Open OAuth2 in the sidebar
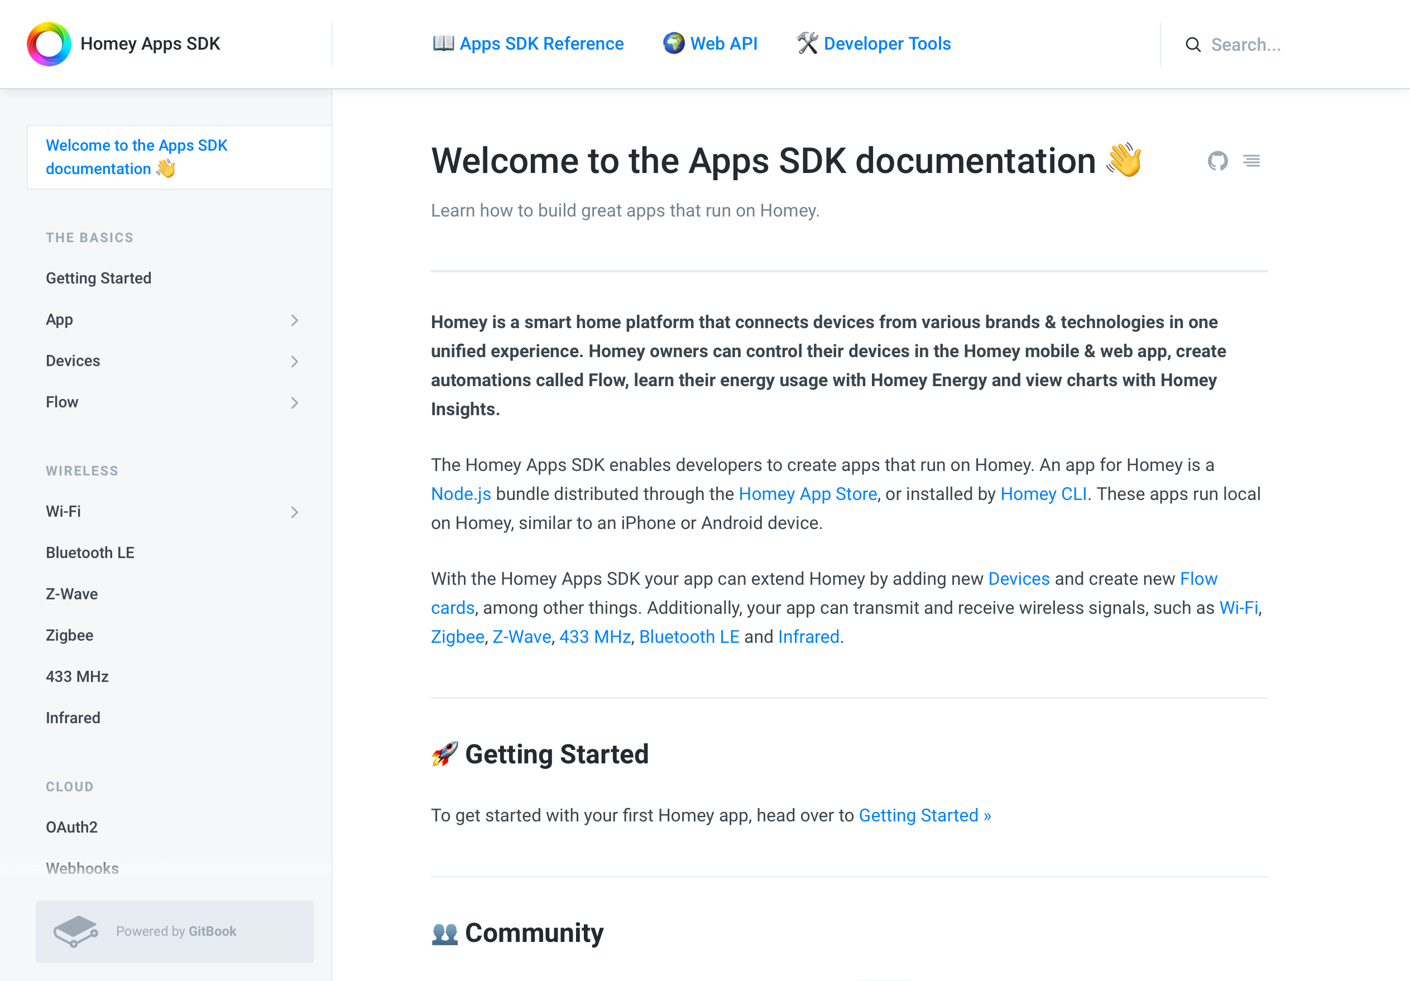The image size is (1410, 981). point(72,827)
